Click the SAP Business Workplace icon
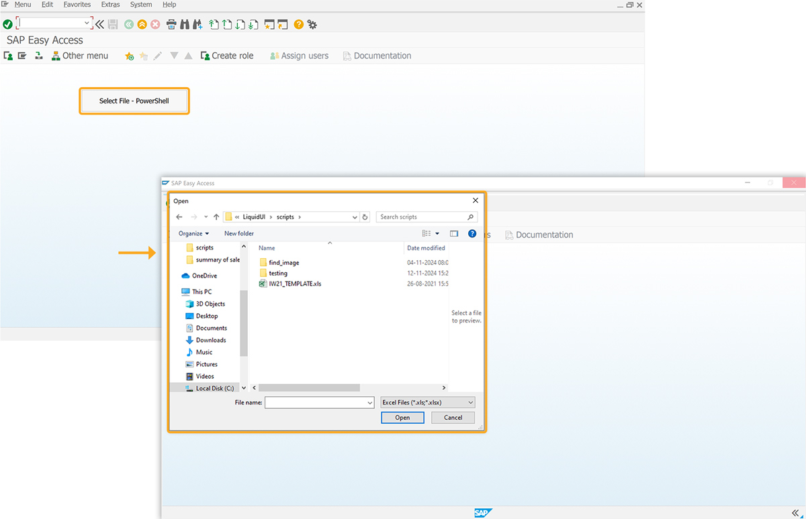806x519 pixels. (39, 56)
